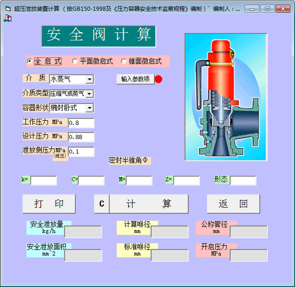Open the 介质 dropdown showing 水蒸气
The width and height of the screenshot is (295, 287).
89,79
